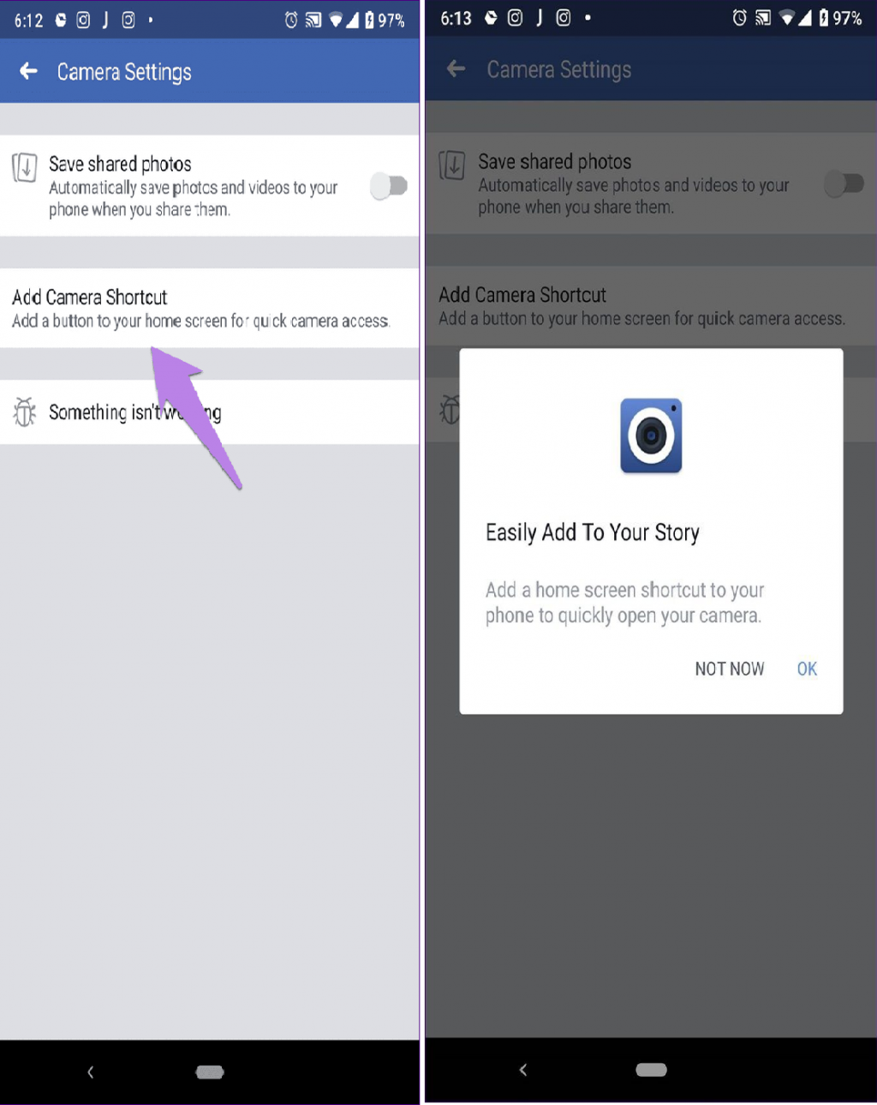Click the 6:13 clock in status bar

456,17
